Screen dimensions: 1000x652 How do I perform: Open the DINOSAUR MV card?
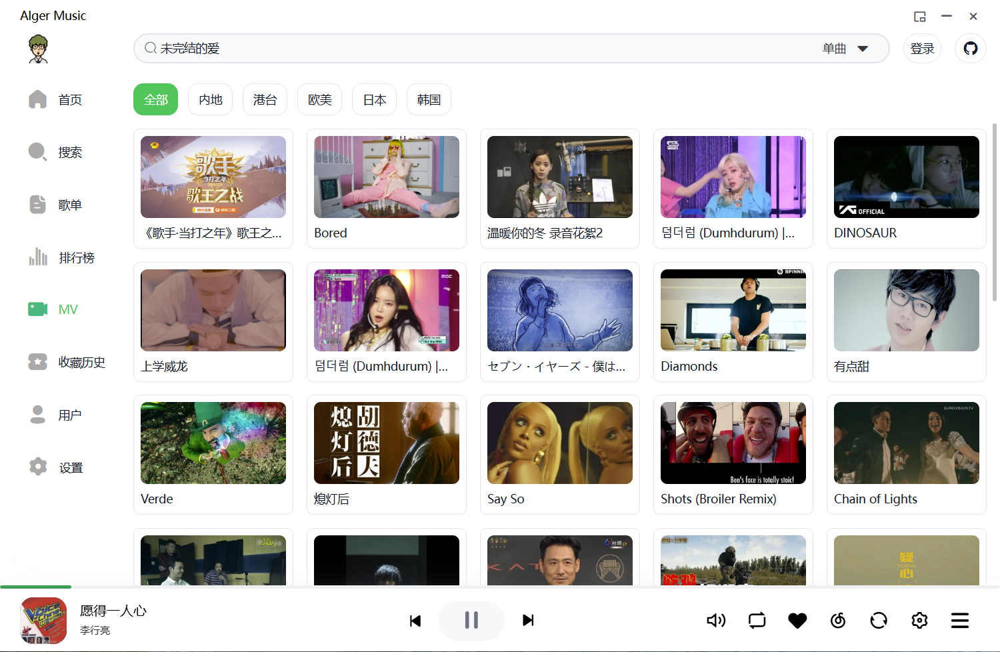[x=907, y=189]
